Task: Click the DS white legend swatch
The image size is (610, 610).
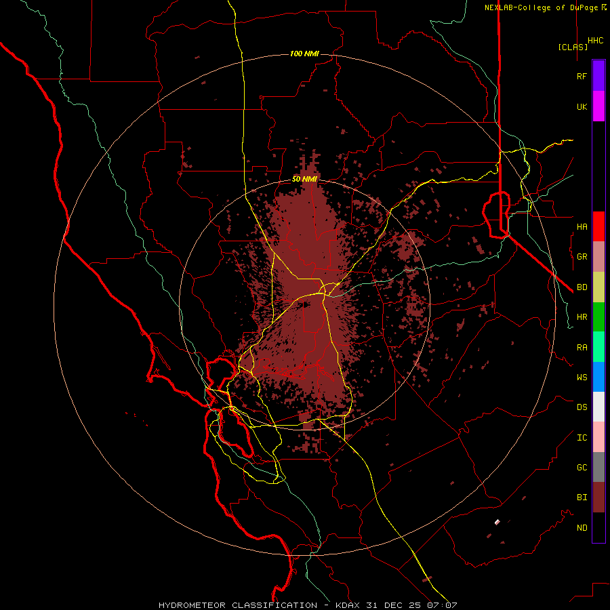Action: pyautogui.click(x=598, y=407)
